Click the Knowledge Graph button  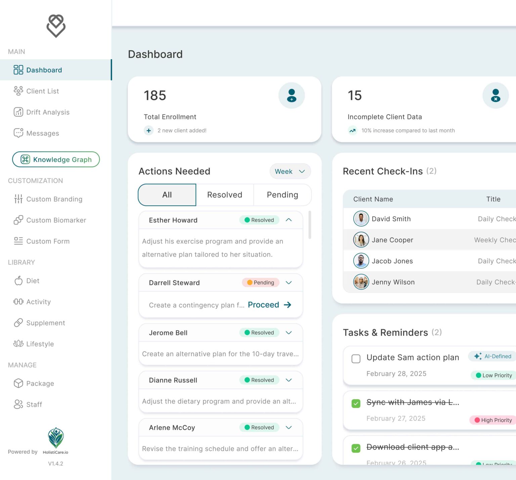pyautogui.click(x=56, y=159)
